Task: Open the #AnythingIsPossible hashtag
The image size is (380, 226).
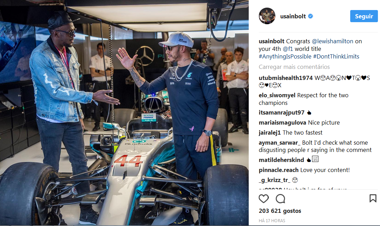Action: pos(285,57)
